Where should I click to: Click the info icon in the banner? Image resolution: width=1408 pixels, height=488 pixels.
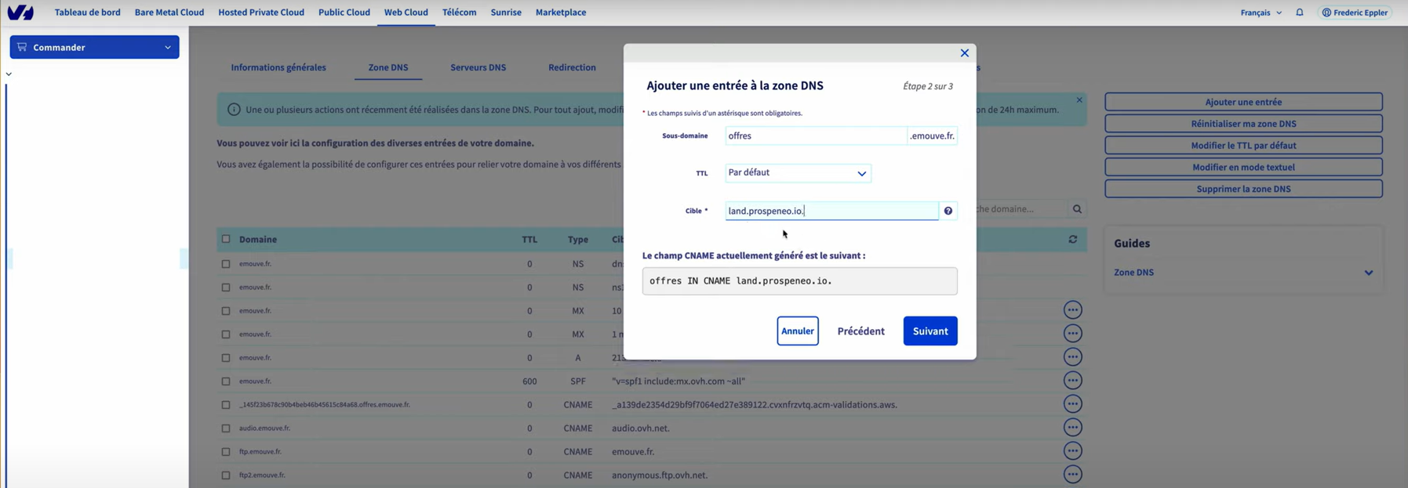pyautogui.click(x=234, y=110)
